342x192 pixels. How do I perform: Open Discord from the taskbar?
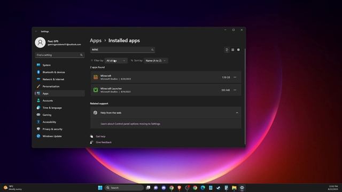point(164,188)
